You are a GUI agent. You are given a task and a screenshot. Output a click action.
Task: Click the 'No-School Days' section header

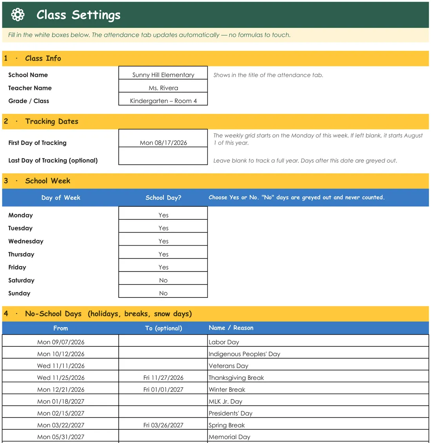click(215, 314)
